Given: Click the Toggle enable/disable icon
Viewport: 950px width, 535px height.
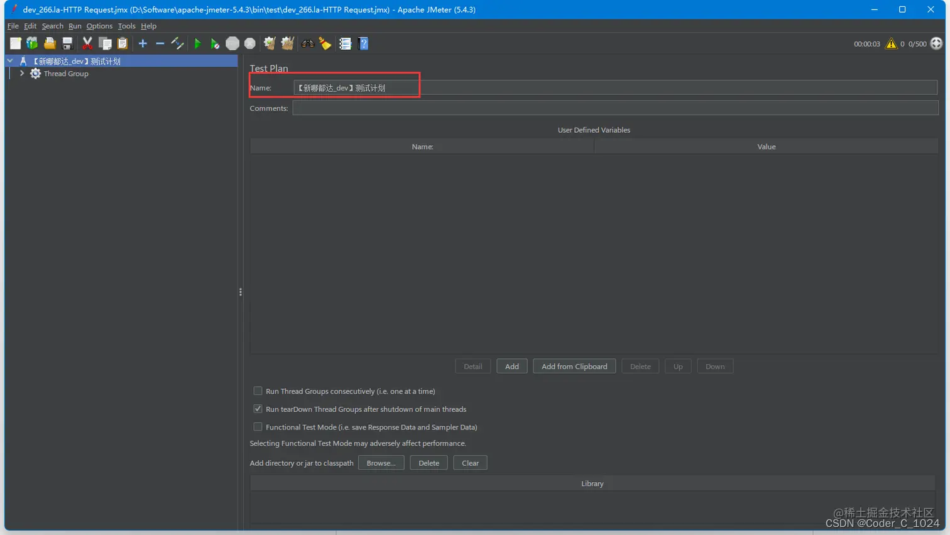Looking at the screenshot, I should pos(177,43).
